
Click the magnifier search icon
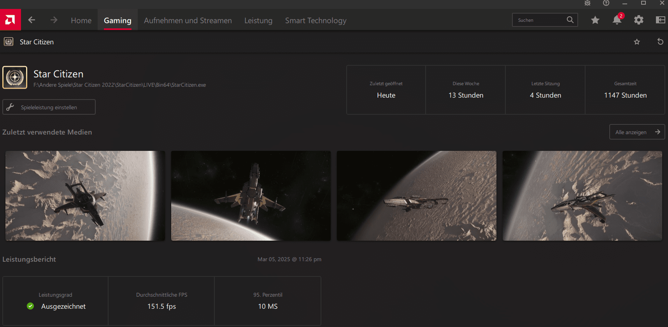(570, 20)
